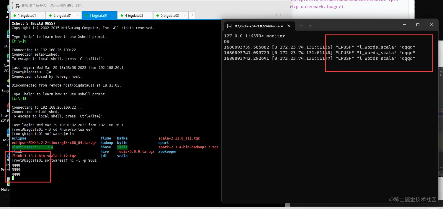443x209 pixels.
Task: Close the 1 bigdata01 session tab
Action: pos(42,15)
